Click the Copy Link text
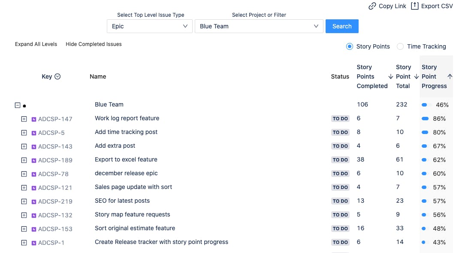This screenshot has height=253, width=459. (392, 6)
